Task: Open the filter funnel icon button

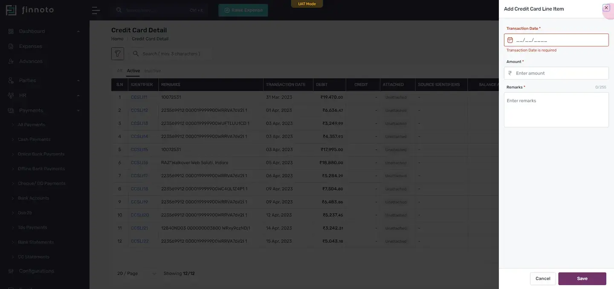Action: tap(118, 54)
